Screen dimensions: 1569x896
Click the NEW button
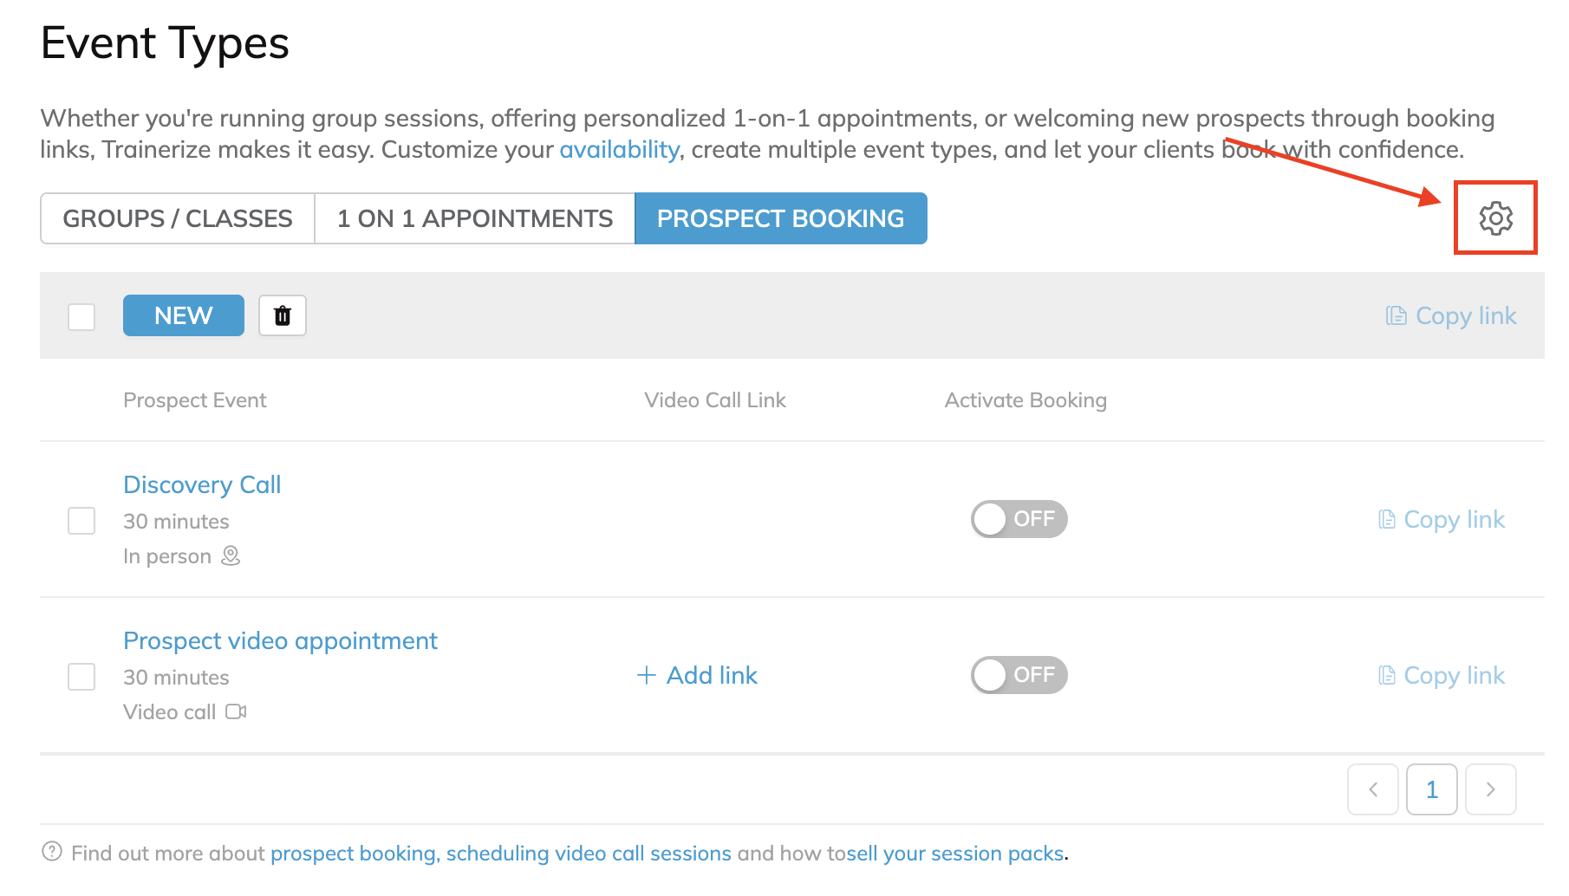(183, 315)
